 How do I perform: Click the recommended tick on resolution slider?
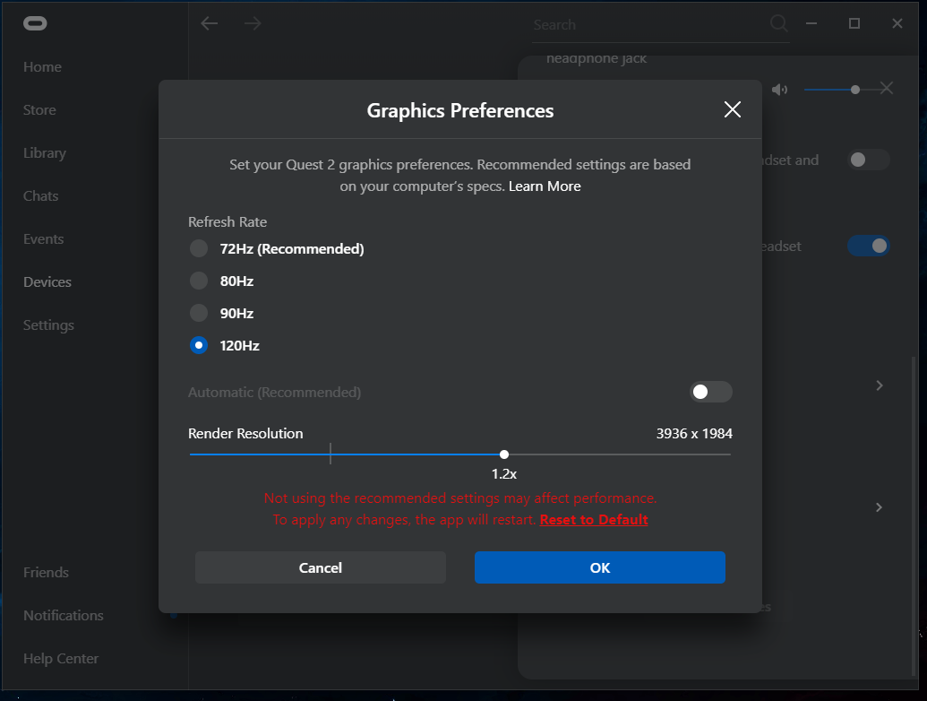[330, 454]
